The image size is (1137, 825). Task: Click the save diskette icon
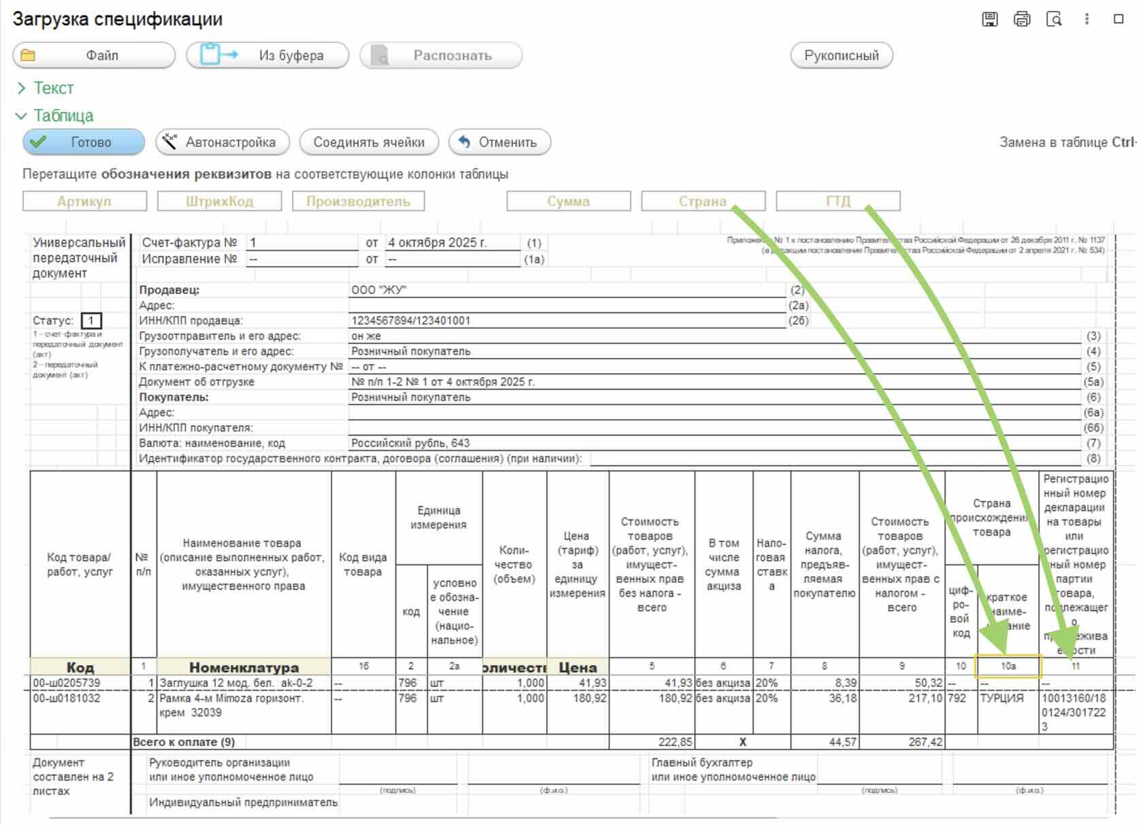tap(990, 19)
